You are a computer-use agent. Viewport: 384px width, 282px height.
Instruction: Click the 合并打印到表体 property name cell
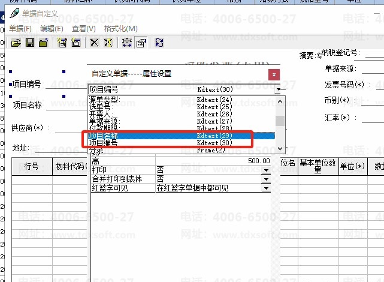[123, 179]
